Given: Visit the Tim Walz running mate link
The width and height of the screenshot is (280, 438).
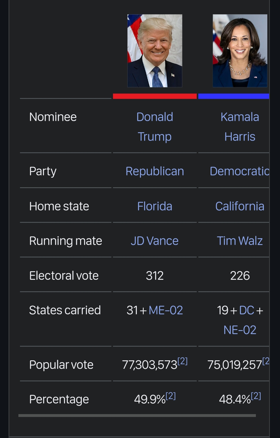Looking at the screenshot, I should [240, 241].
